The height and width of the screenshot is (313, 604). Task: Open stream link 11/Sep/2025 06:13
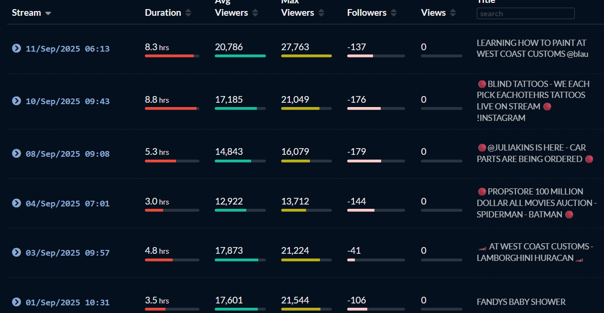[x=67, y=49]
